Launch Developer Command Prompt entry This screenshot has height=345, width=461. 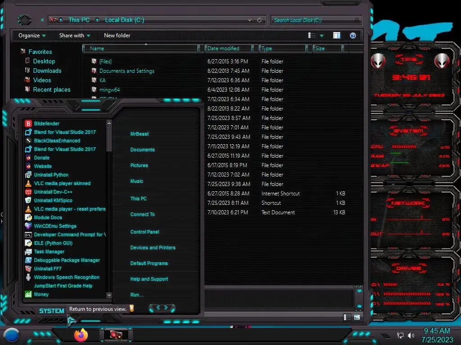click(70, 234)
